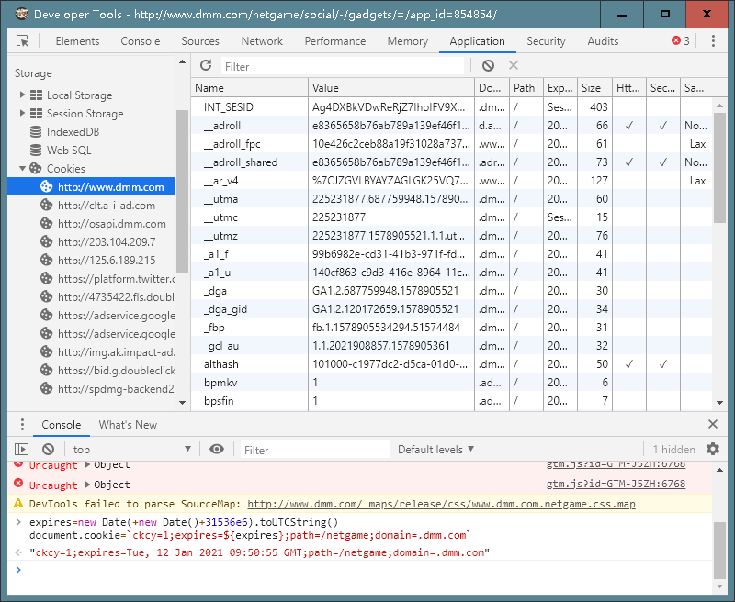Select the INT_SESID cookie row
Screen dimensions: 735x602
[451, 107]
